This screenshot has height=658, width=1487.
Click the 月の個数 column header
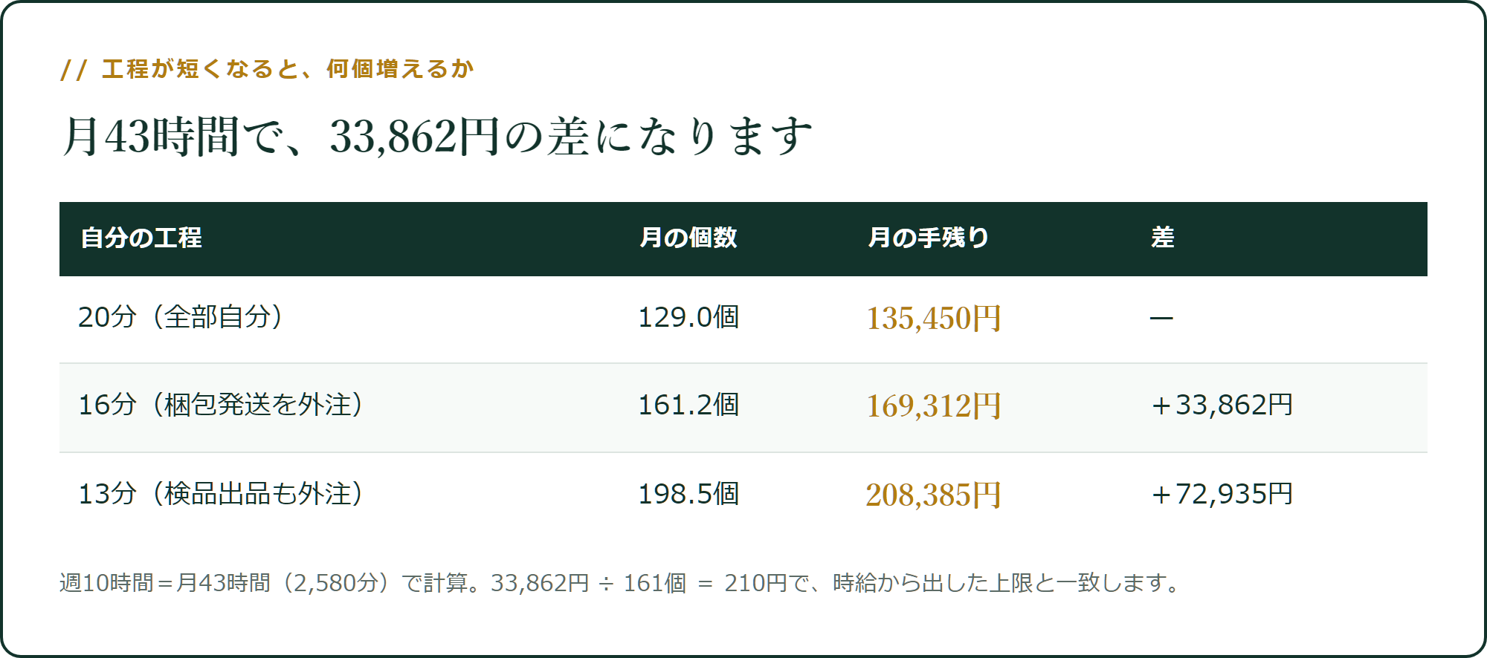click(688, 238)
